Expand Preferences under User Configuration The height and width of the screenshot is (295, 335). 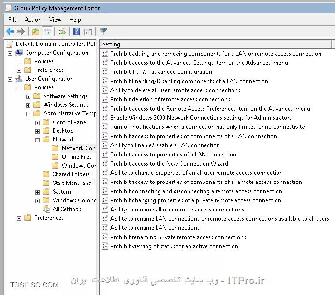(19, 218)
